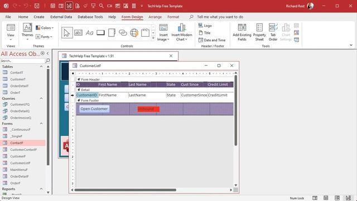Open All Access Objects pane menu
The image size is (357, 201).
pos(42,54)
